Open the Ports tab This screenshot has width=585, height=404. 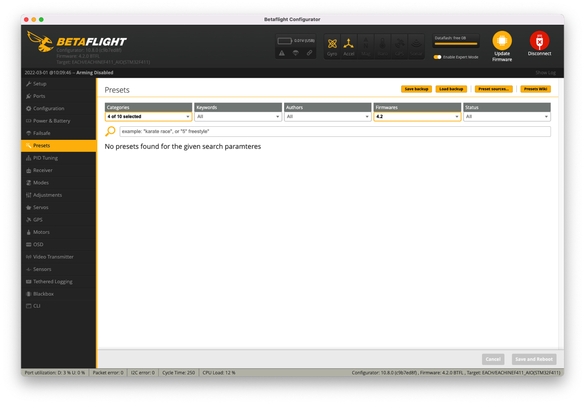click(59, 96)
